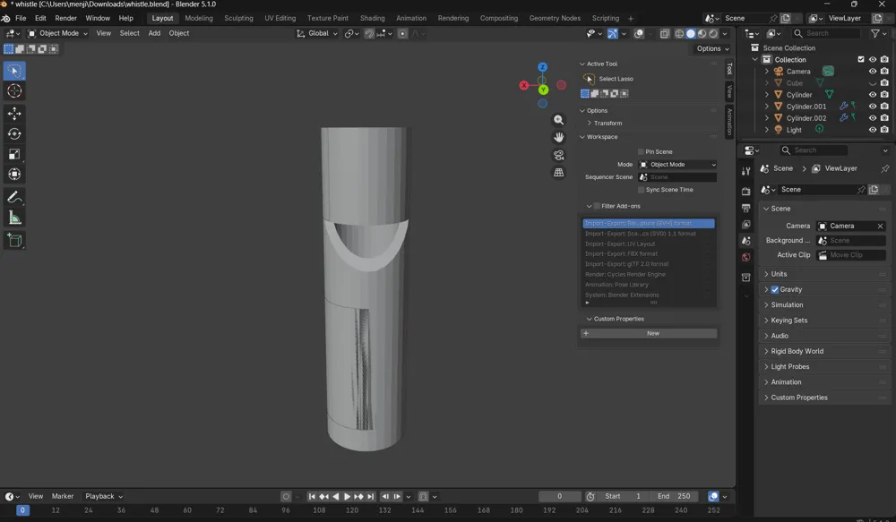Click the zoom viewport magnifier icon
The width and height of the screenshot is (896, 522).
558,120
